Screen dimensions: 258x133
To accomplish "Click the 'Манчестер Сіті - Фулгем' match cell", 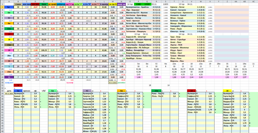I will tap(139, 12).
